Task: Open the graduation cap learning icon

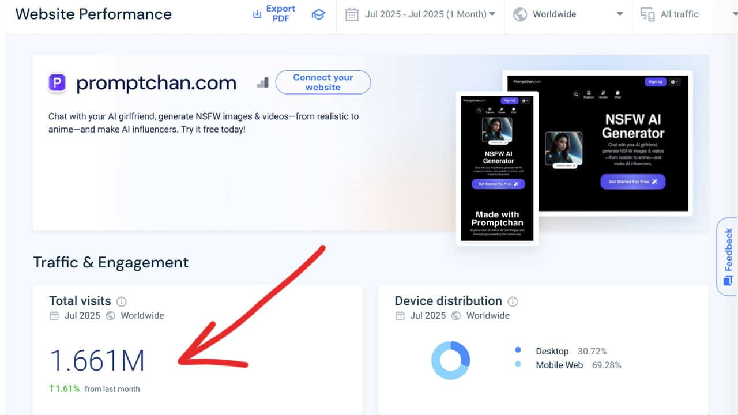Action: point(318,14)
